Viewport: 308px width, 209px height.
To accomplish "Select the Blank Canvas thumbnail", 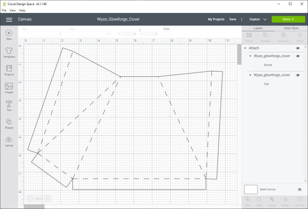I will point(251,189).
